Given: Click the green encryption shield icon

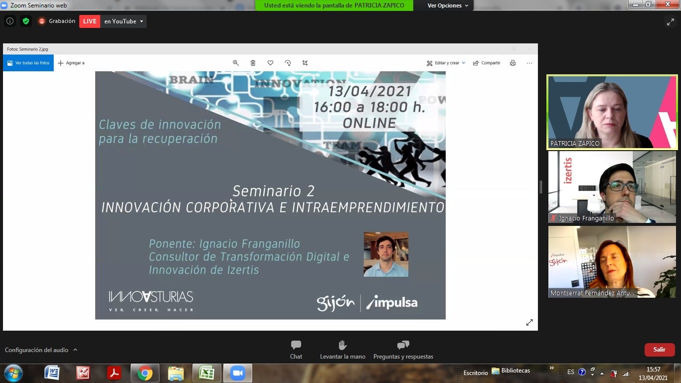Looking at the screenshot, I should (x=26, y=21).
